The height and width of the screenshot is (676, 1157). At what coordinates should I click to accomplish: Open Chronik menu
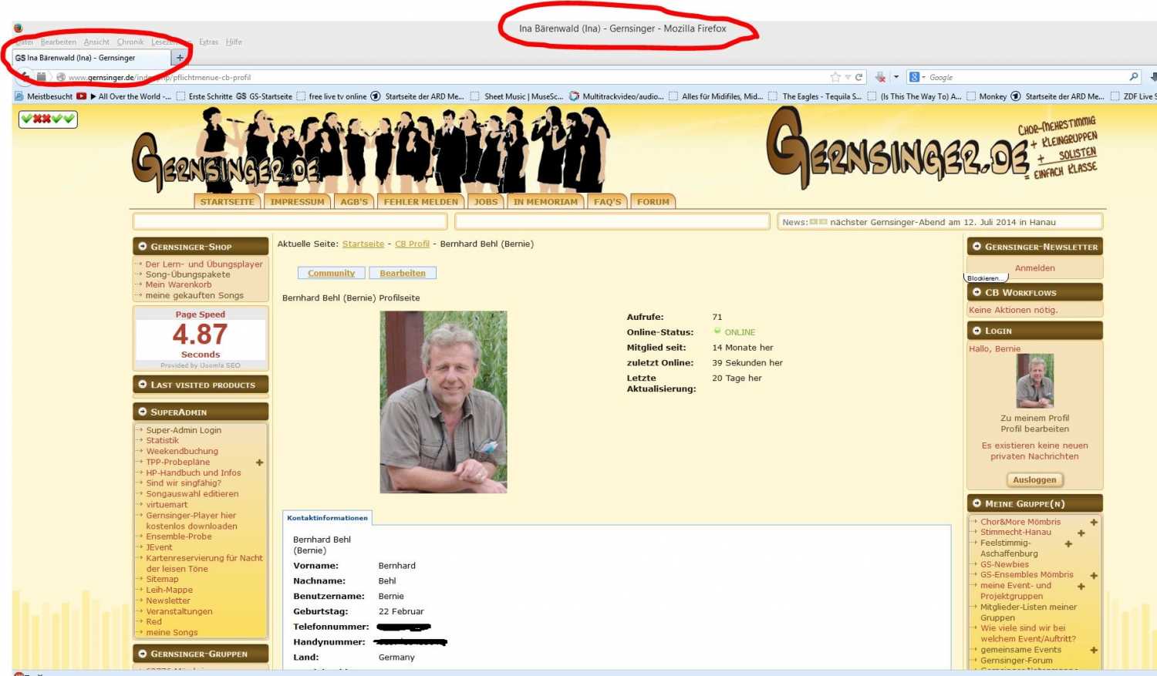click(x=130, y=42)
